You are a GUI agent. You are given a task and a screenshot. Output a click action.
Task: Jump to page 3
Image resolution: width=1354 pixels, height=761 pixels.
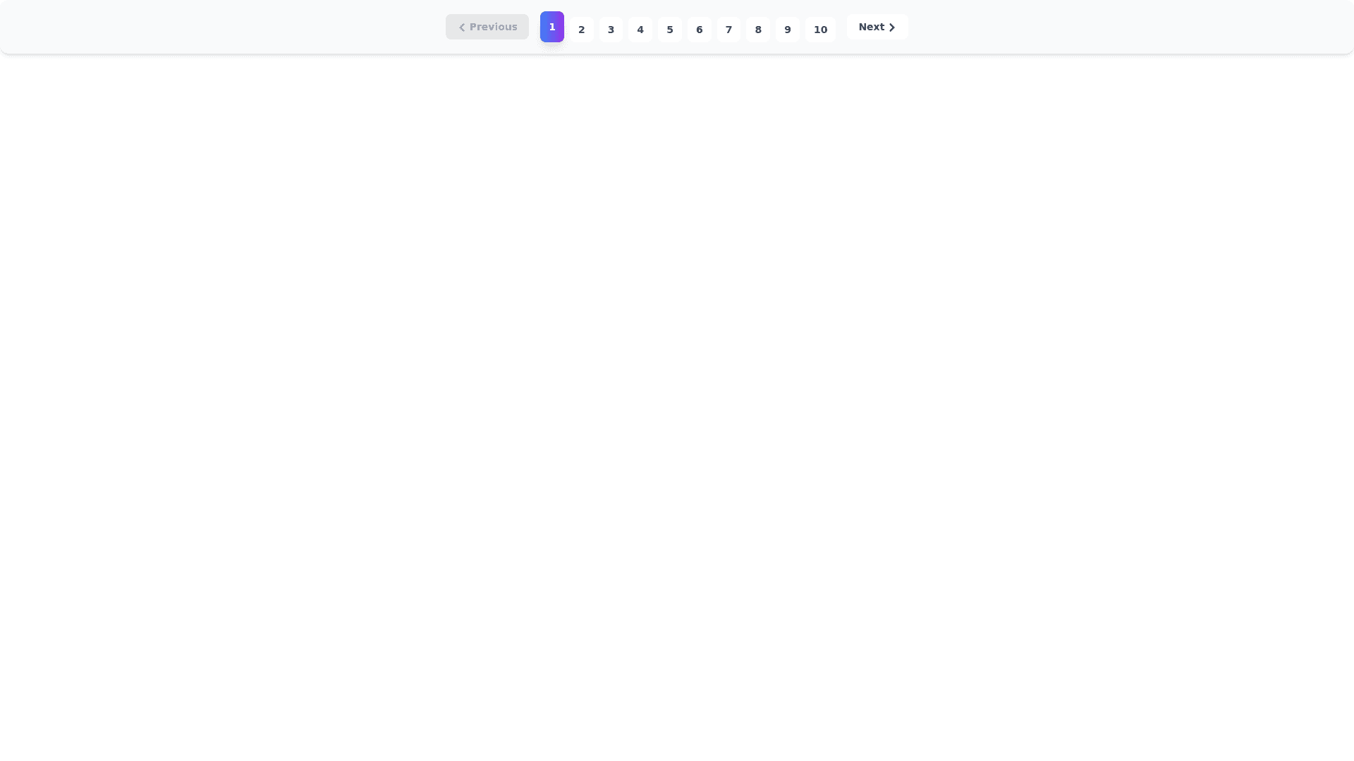pyautogui.click(x=611, y=30)
